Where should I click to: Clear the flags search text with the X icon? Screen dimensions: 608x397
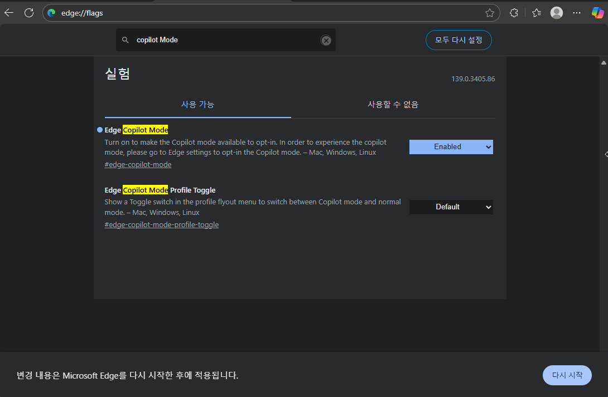326,40
